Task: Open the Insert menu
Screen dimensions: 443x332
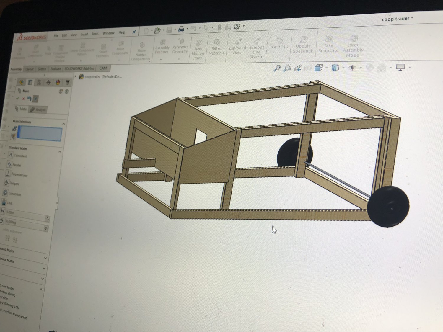Action: point(84,34)
